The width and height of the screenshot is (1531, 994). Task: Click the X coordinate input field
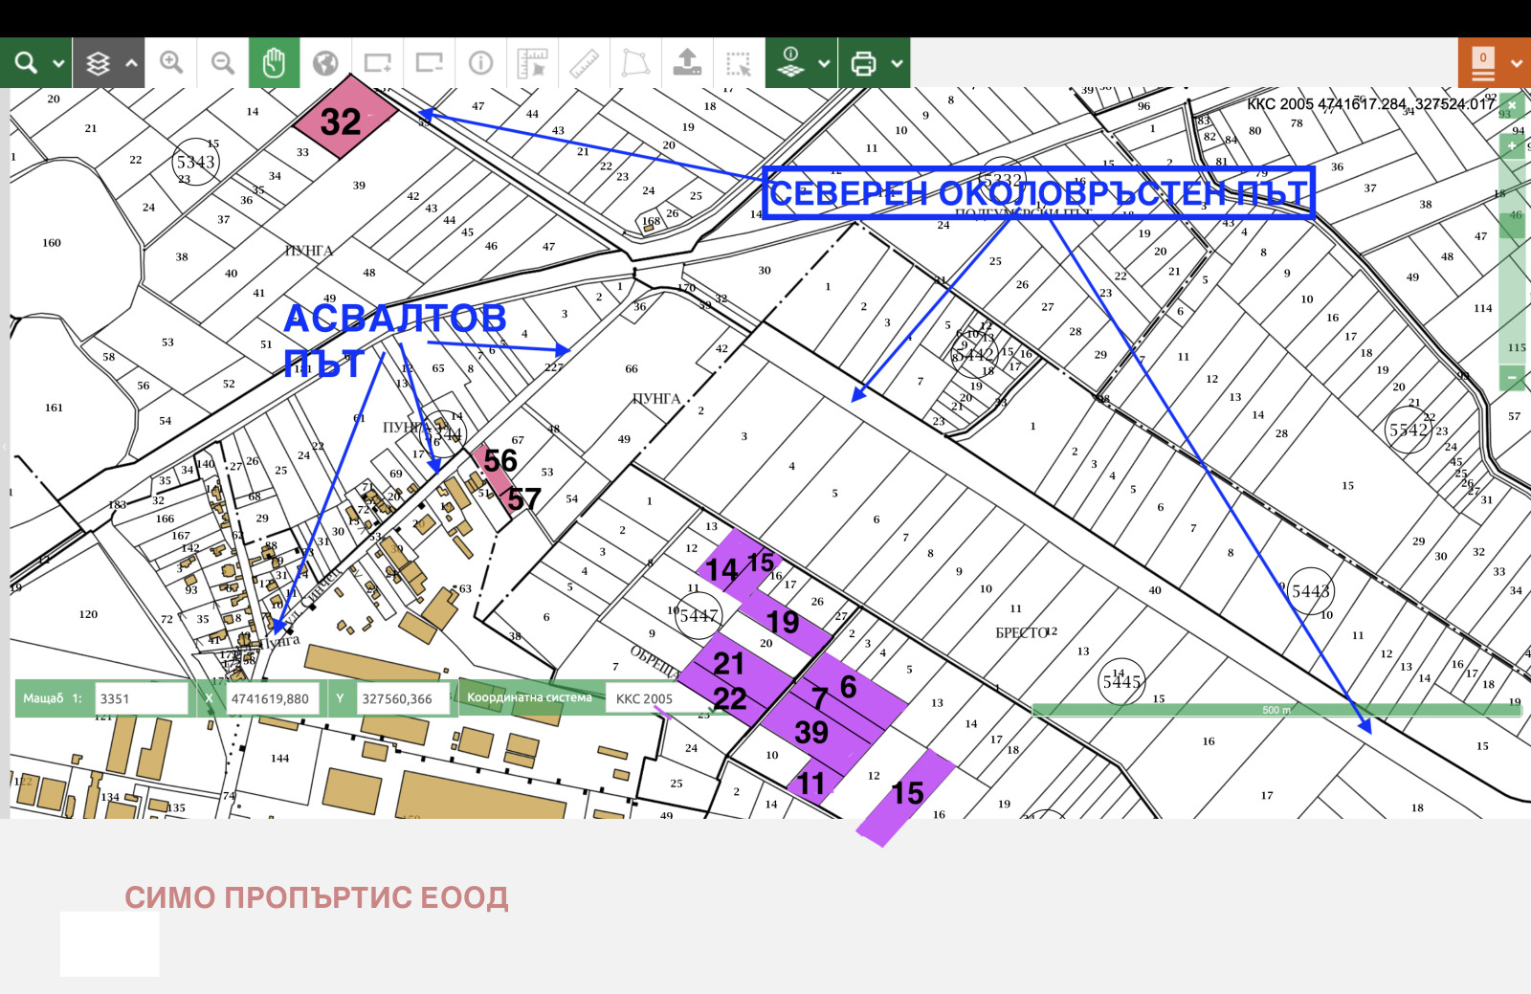tap(273, 698)
